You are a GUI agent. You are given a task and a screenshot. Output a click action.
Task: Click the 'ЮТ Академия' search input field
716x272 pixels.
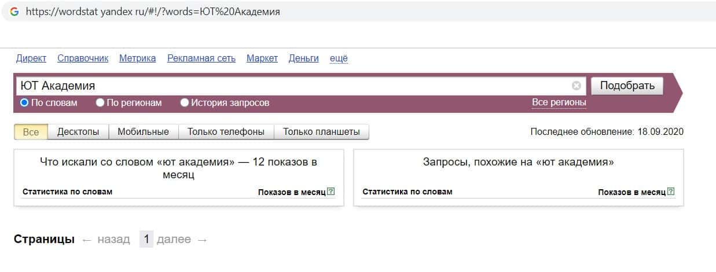pyautogui.click(x=289, y=86)
